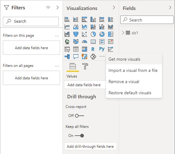The image size is (175, 154).
Task: Click Add drill-through fields here well
Action: point(90,146)
